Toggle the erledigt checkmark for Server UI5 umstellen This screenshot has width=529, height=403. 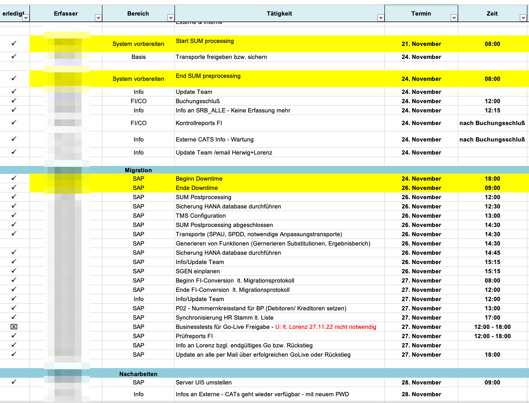[14, 382]
